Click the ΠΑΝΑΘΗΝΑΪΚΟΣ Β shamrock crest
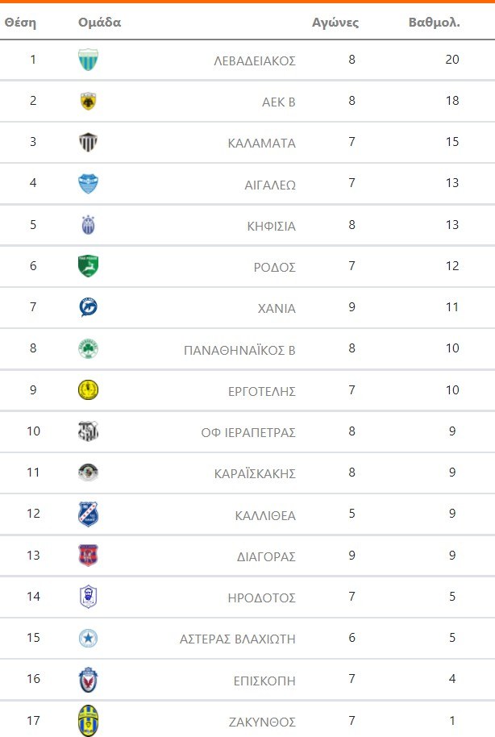Viewport: 495px width, 737px height. pyautogui.click(x=88, y=349)
